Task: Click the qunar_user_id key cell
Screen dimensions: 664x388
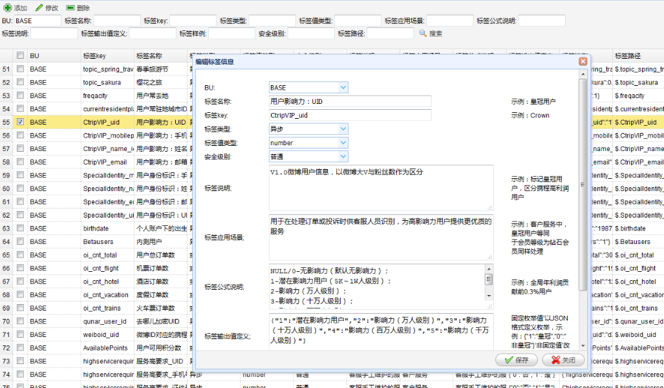Action: point(107,322)
